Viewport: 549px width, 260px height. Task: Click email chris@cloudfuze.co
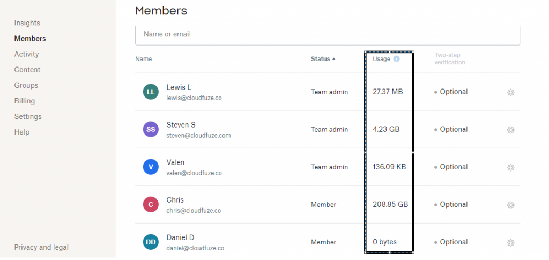pyautogui.click(x=194, y=211)
